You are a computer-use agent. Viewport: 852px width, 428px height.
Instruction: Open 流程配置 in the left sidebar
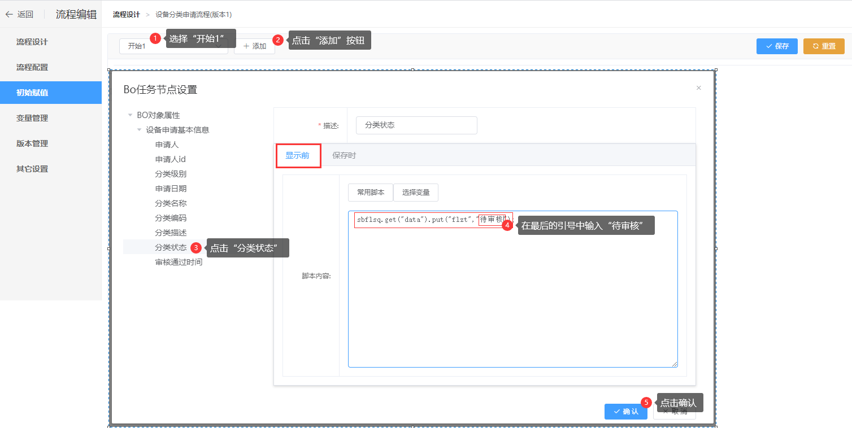click(x=51, y=67)
